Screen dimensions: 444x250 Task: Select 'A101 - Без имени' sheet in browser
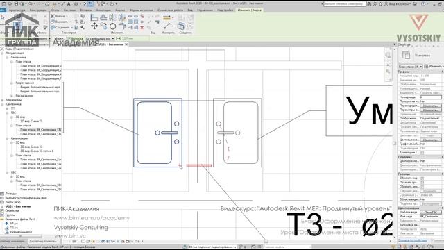[18, 206]
